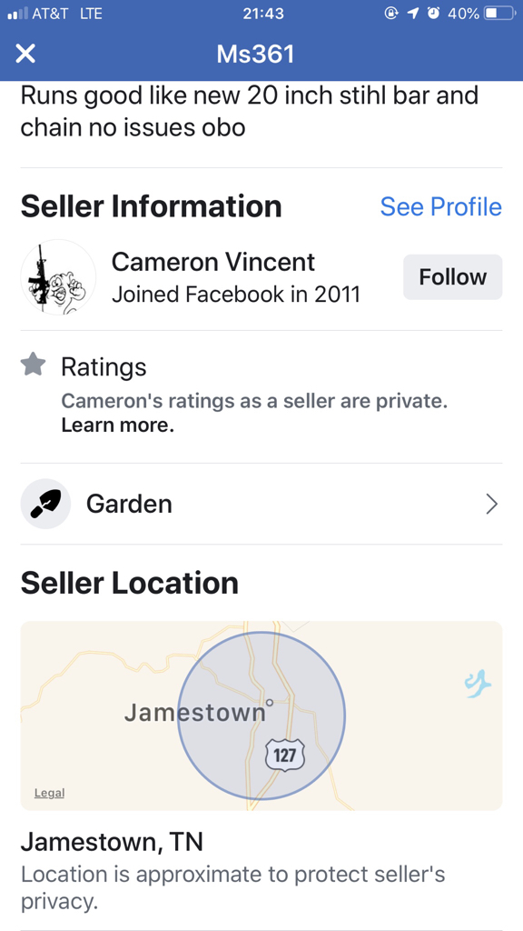Tap the Route 127 highway shield on map
Viewport: 523px width, 931px height.
pyautogui.click(x=284, y=756)
